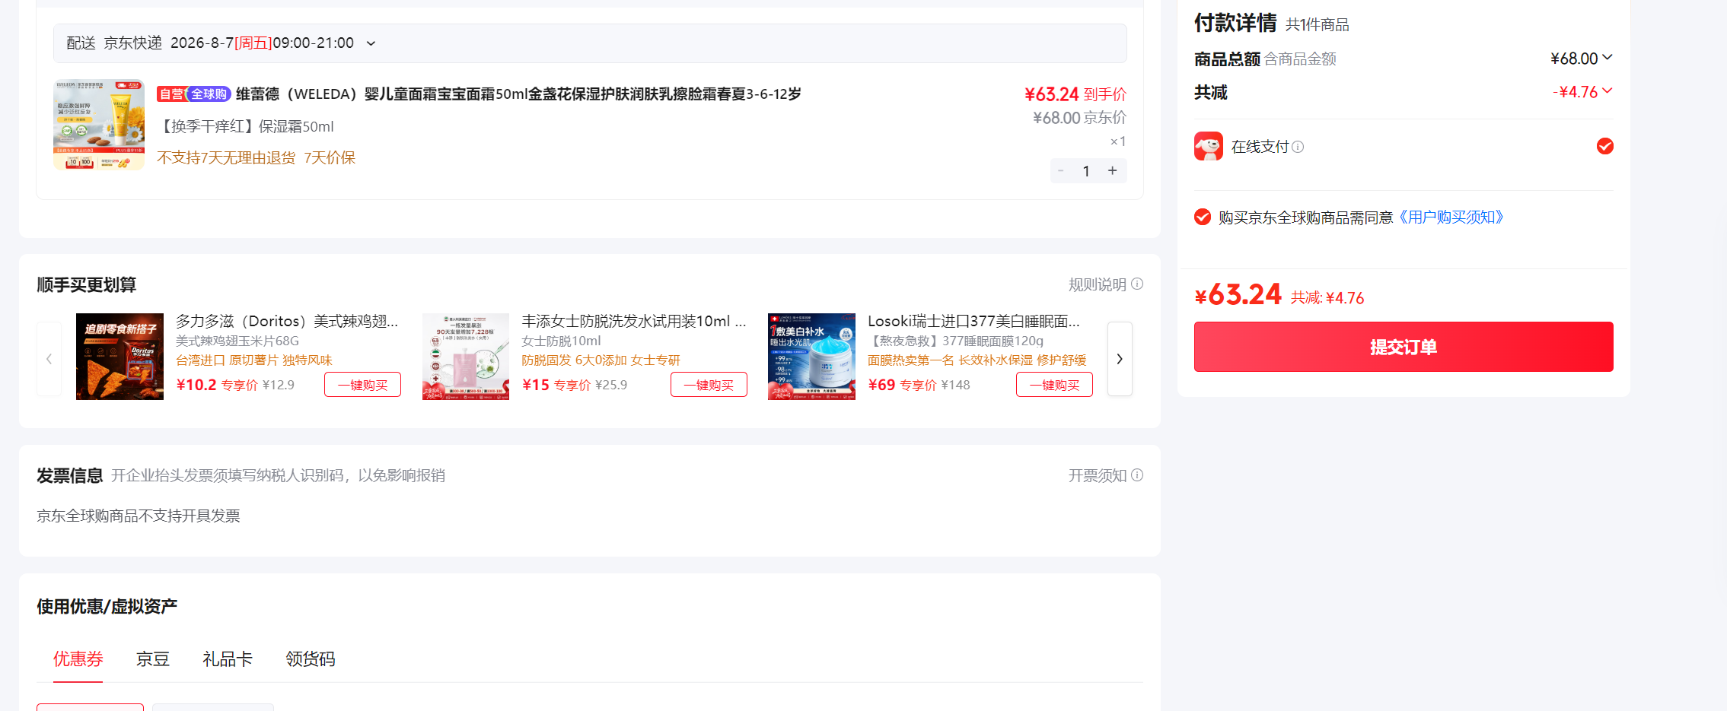1727x711 pixels.
Task: Click the 自营 badge on the product
Action: (171, 94)
